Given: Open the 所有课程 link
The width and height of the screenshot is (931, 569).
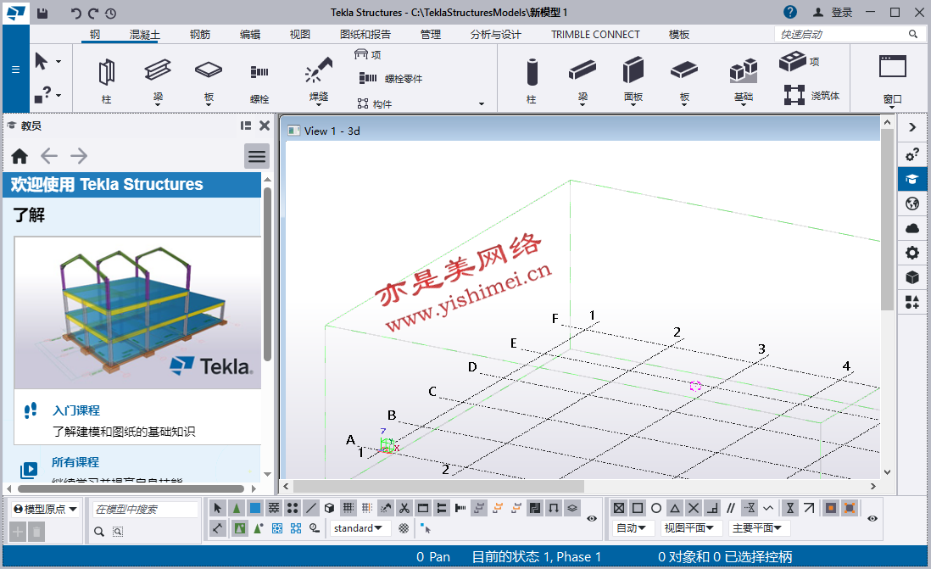Looking at the screenshot, I should coord(75,462).
